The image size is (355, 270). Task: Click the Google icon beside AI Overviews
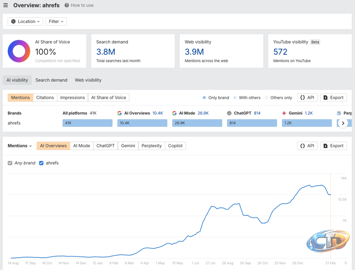120,113
